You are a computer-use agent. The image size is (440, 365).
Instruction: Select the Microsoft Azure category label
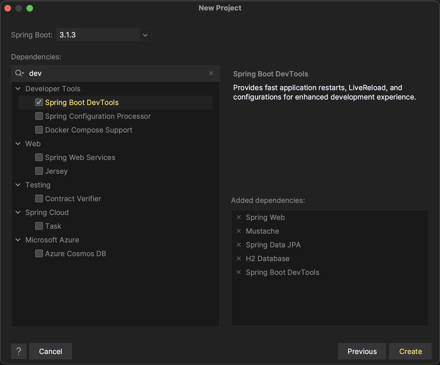click(x=52, y=240)
